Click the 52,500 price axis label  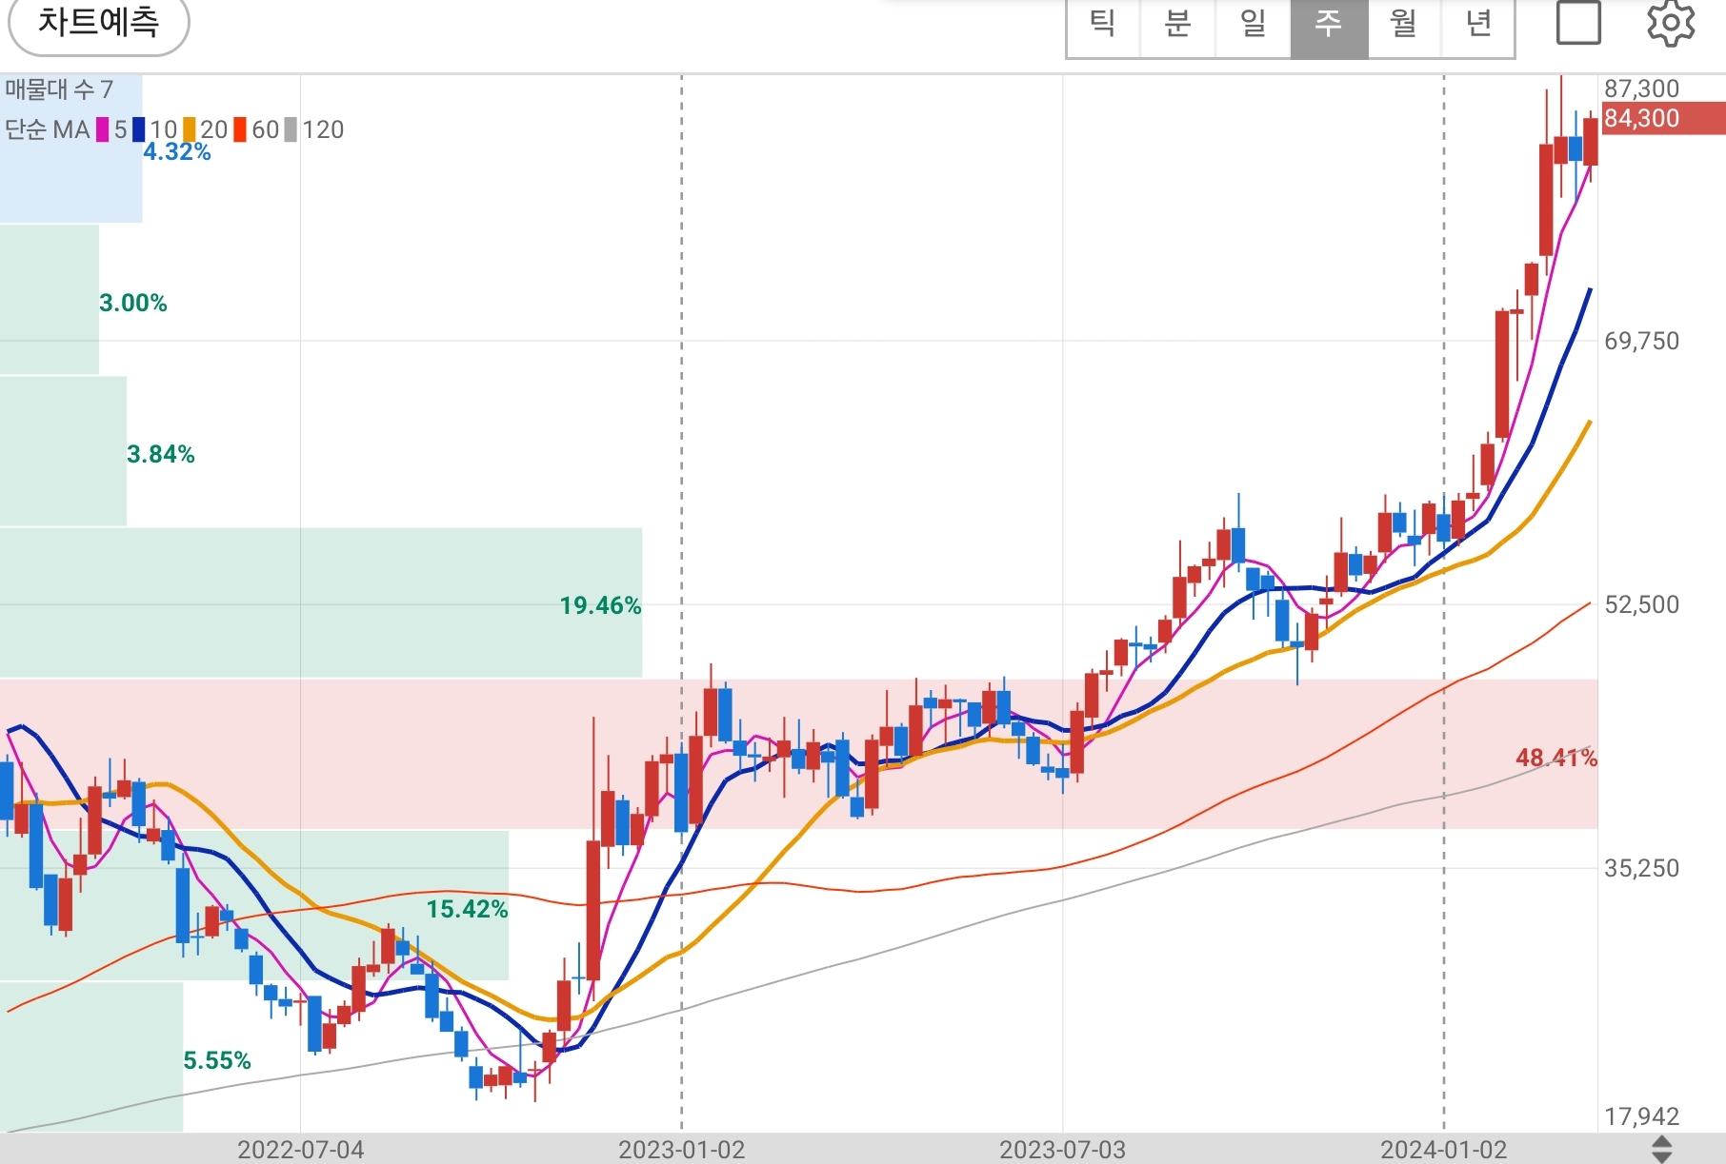[x=1641, y=604]
